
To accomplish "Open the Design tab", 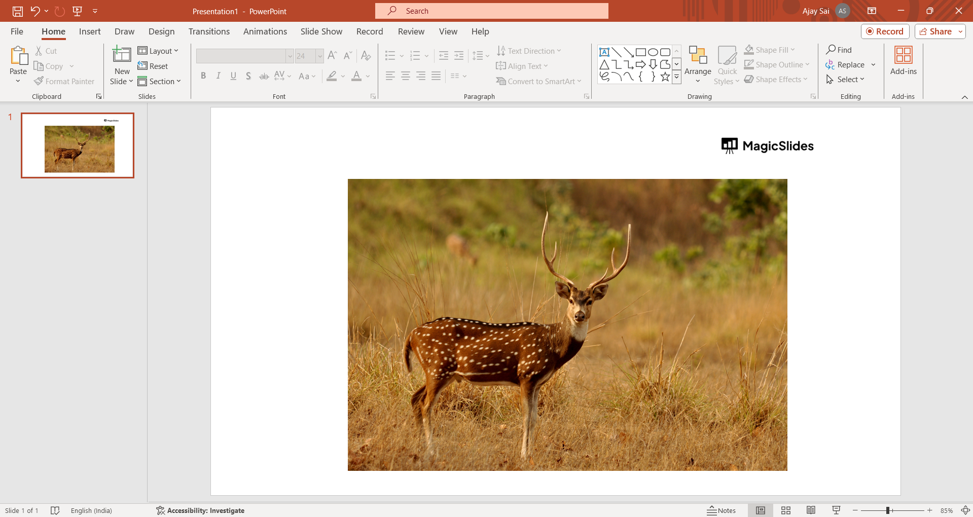I will [161, 31].
